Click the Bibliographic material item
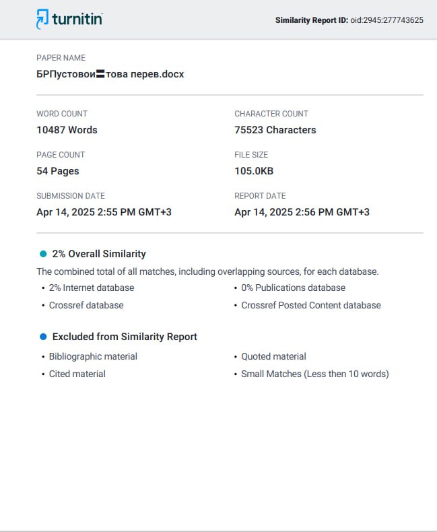The height and width of the screenshot is (532, 437). pos(94,357)
